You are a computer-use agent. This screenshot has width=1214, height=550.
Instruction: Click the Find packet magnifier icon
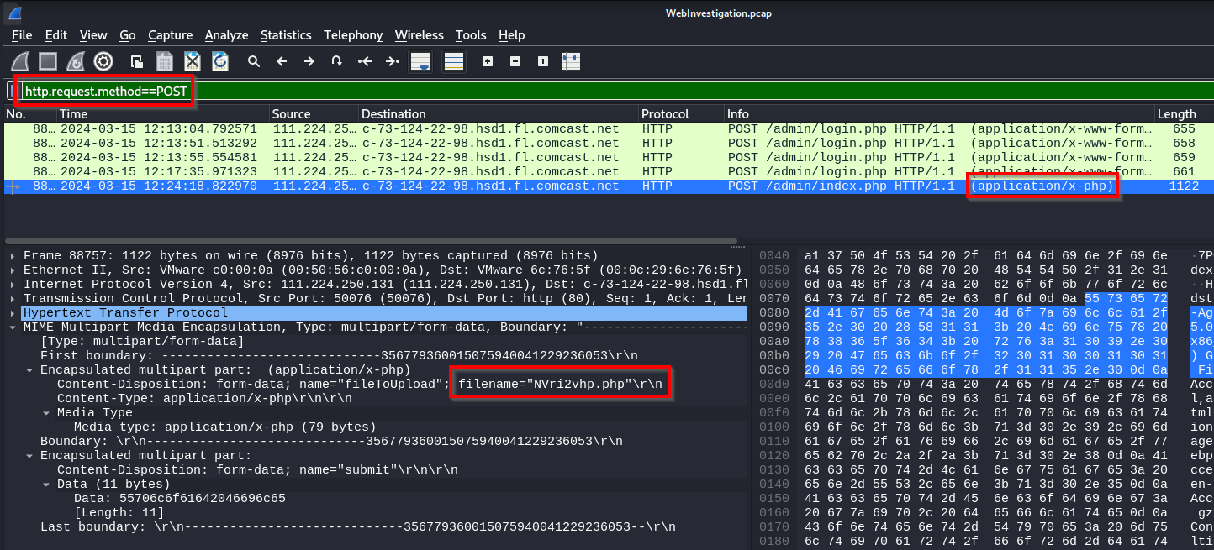pyautogui.click(x=253, y=61)
